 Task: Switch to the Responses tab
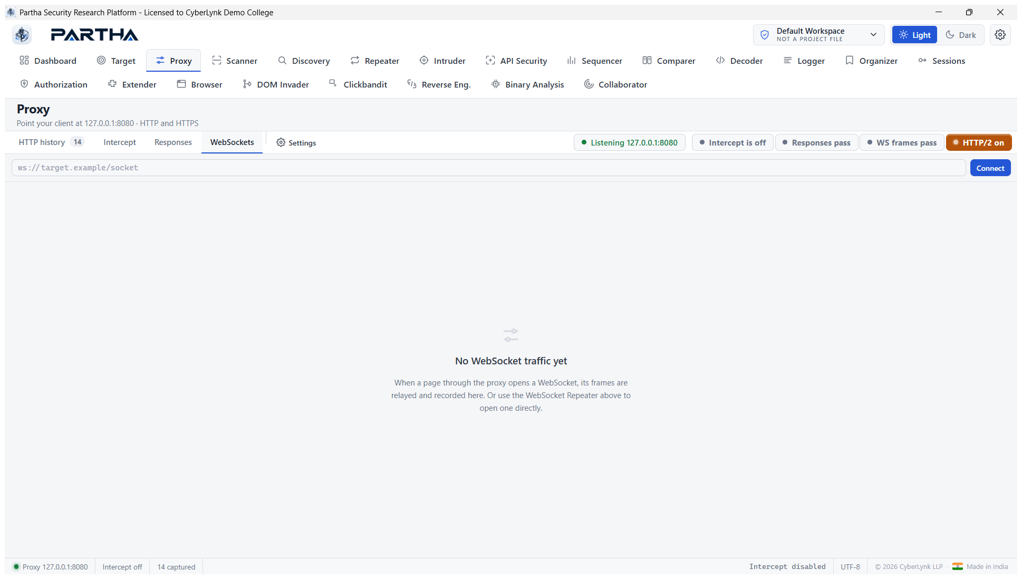click(173, 142)
